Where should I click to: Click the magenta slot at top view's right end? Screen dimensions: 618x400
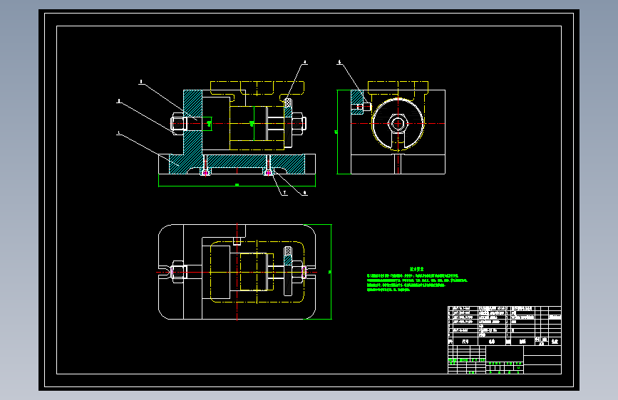point(304,272)
